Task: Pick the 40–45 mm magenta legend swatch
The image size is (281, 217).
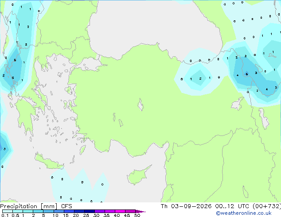Action: point(120,211)
